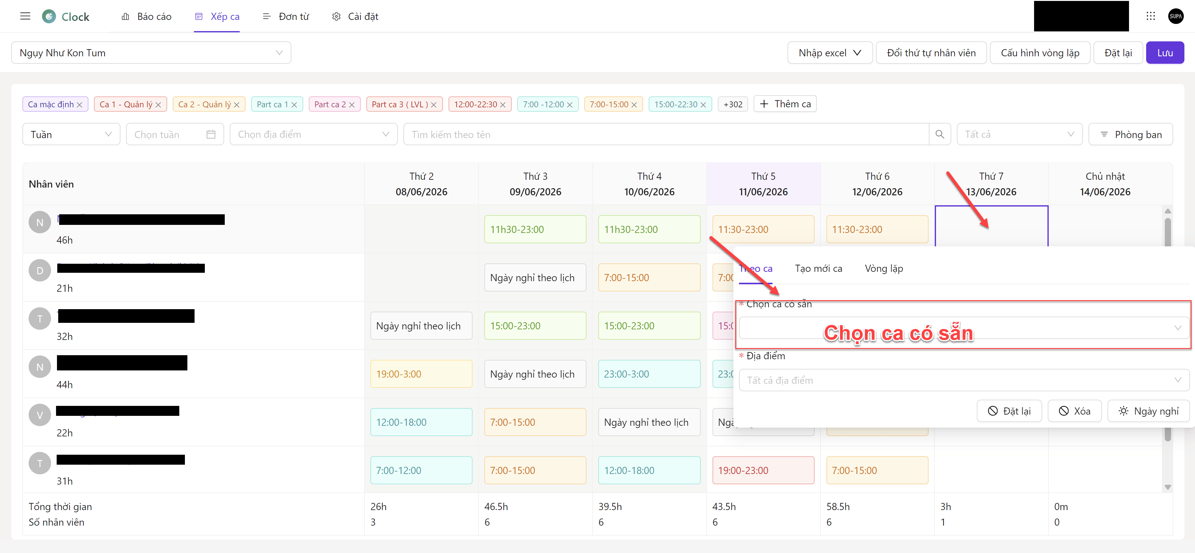Expand the Ngụy Như Kon Tum branch dropdown
This screenshot has height=553, width=1195.
tap(151, 53)
